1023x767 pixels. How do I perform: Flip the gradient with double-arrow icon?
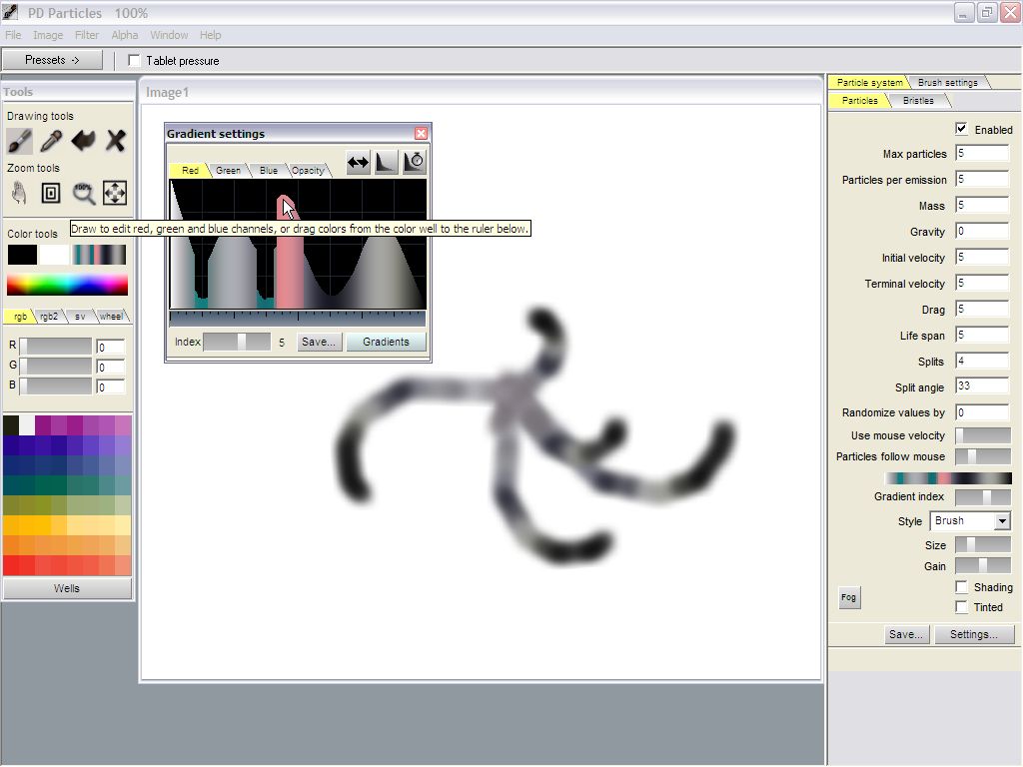358,163
